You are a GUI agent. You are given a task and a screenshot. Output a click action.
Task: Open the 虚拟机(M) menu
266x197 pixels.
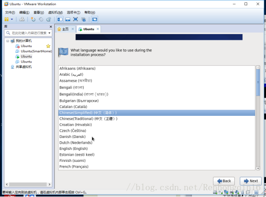[x=55, y=12]
